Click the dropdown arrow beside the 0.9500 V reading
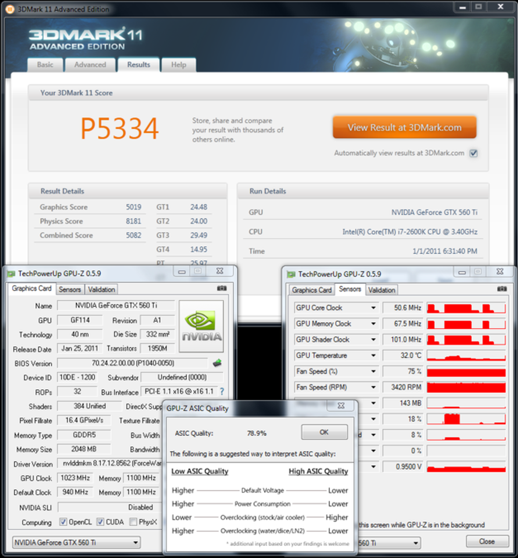Screen dimensions: 518x558 (x=373, y=466)
